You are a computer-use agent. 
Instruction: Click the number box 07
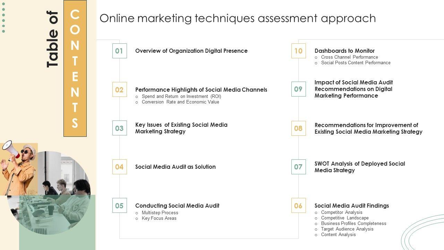(x=298, y=167)
